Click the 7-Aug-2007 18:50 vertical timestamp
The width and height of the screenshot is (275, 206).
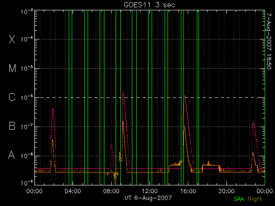tap(269, 41)
